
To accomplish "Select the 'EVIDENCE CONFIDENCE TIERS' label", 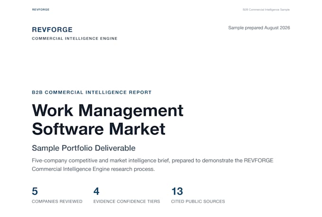I will (126, 201).
